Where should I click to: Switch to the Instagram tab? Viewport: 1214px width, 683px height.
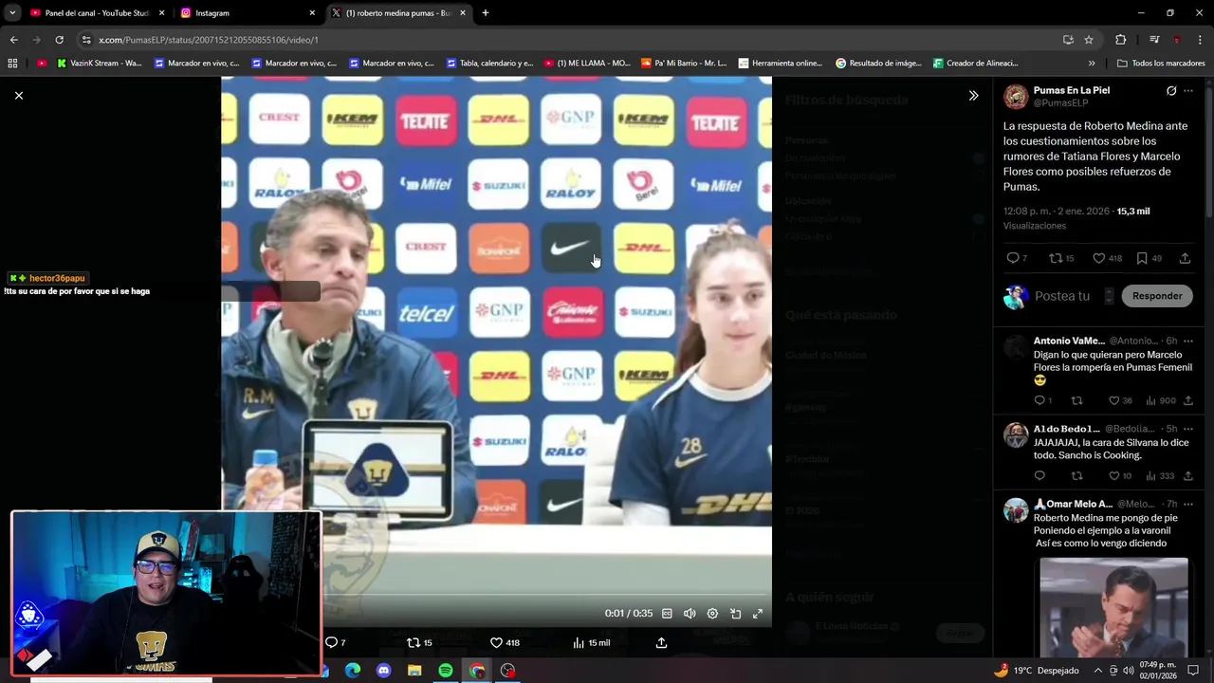click(x=248, y=13)
